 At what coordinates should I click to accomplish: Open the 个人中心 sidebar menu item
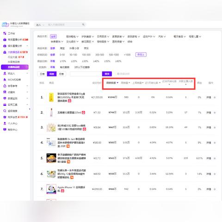[12, 123]
